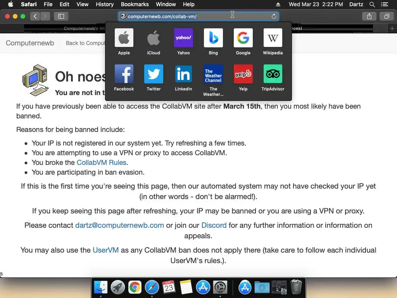Open the Apple menu
Image resolution: width=397 pixels, height=298 pixels.
10,4
